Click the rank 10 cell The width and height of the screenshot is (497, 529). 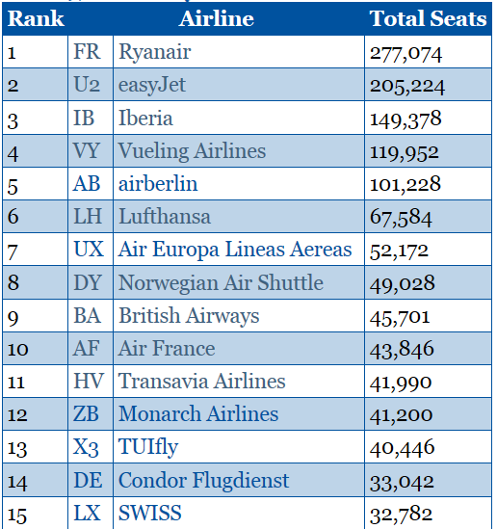pyautogui.click(x=35, y=349)
